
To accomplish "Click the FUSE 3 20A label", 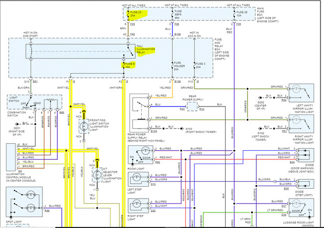I will point(201,65).
